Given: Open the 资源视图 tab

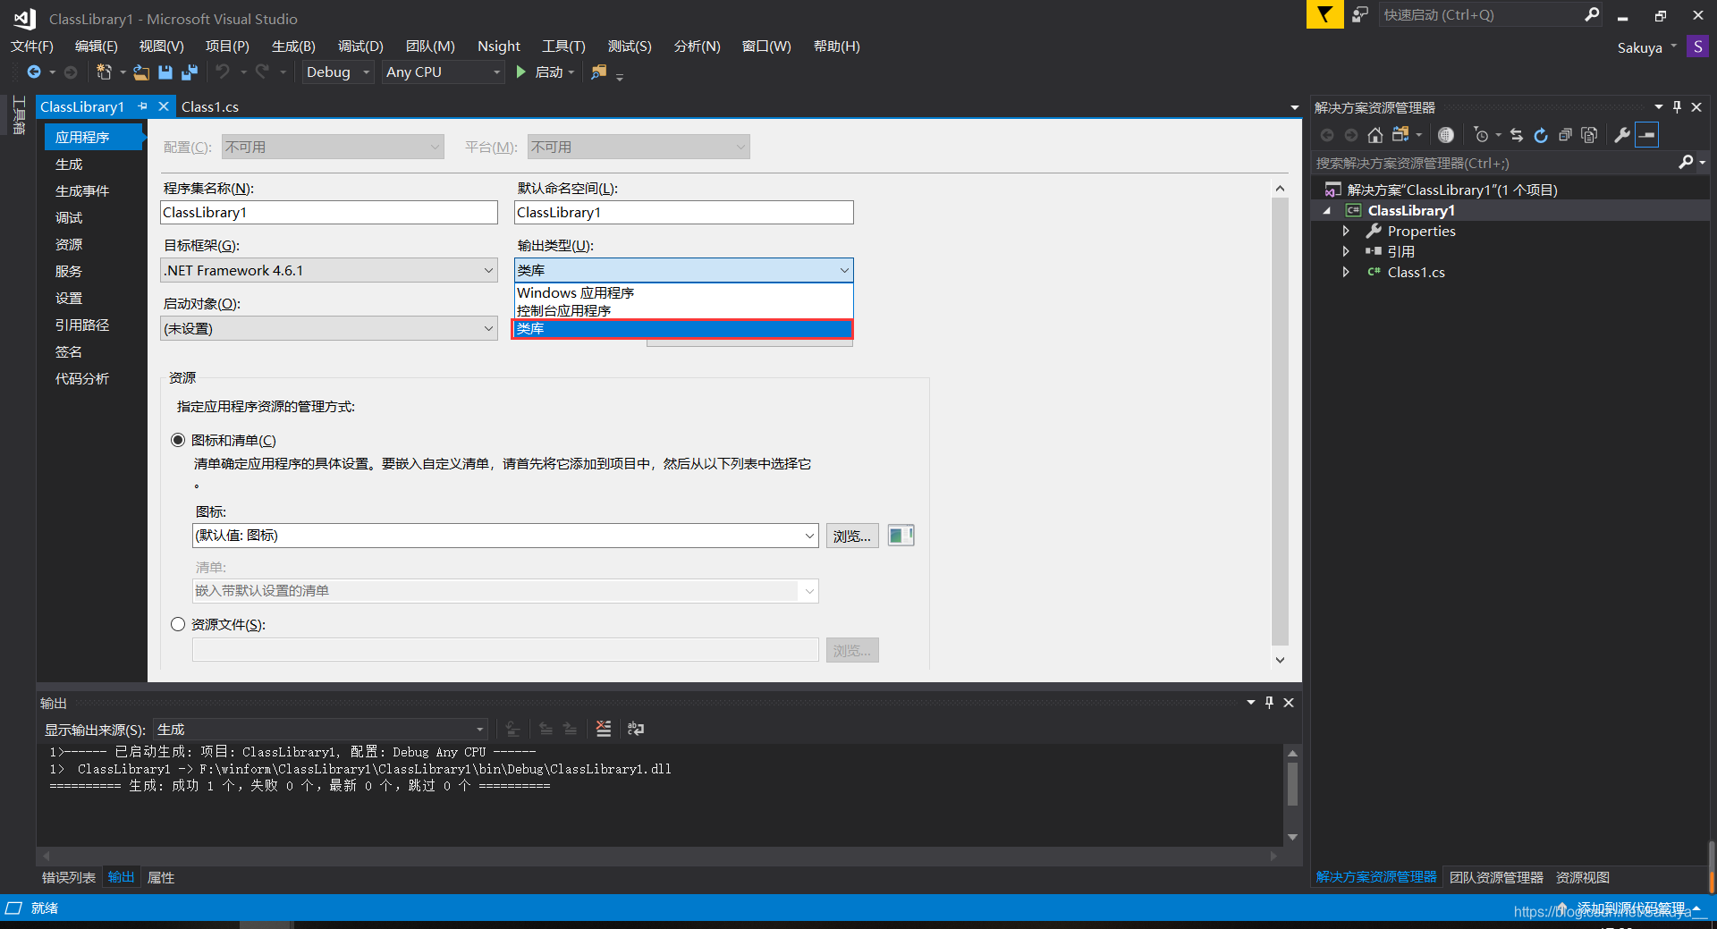Looking at the screenshot, I should (x=1583, y=877).
